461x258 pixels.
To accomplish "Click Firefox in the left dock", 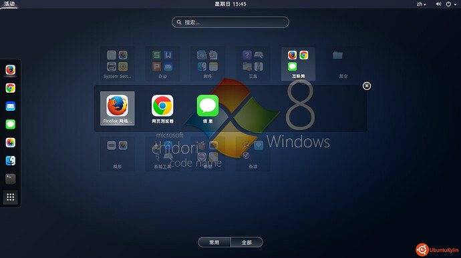I will point(10,70).
